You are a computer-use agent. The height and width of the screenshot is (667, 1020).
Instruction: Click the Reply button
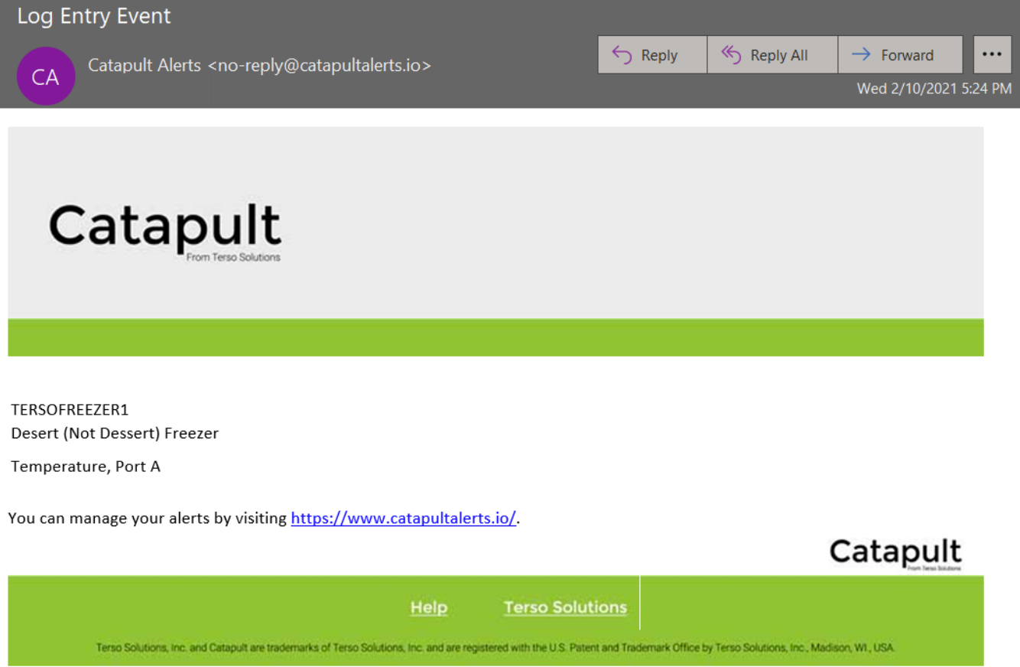pos(651,54)
